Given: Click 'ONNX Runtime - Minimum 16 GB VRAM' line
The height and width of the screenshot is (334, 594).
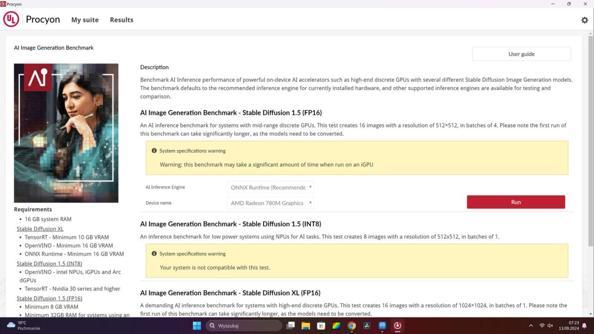Looking at the screenshot, I should [74, 254].
